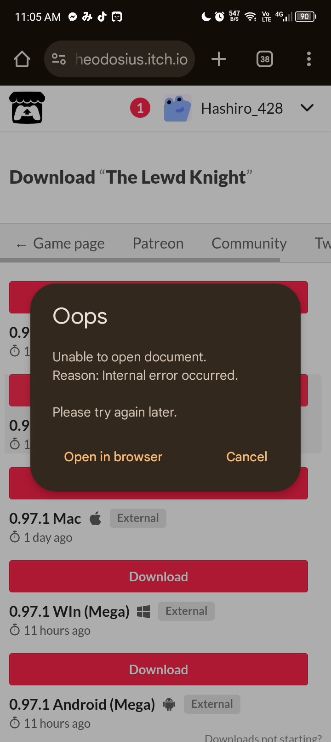Download the 0.97.1 Android (Mega) build

tap(159, 669)
